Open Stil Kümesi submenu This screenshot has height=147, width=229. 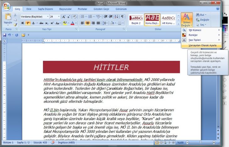point(201,30)
